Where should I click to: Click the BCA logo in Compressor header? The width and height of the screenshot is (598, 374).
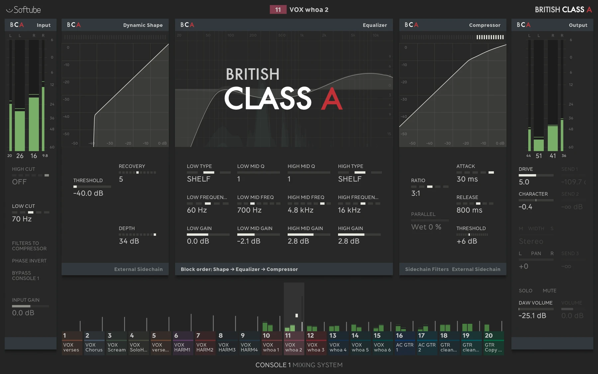coord(412,25)
